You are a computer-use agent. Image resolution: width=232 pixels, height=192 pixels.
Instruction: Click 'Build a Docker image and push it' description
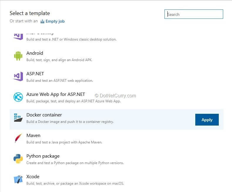[x=70, y=122]
